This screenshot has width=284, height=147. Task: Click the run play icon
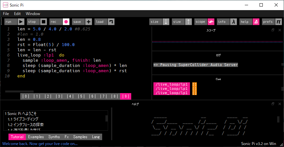(x=21, y=22)
